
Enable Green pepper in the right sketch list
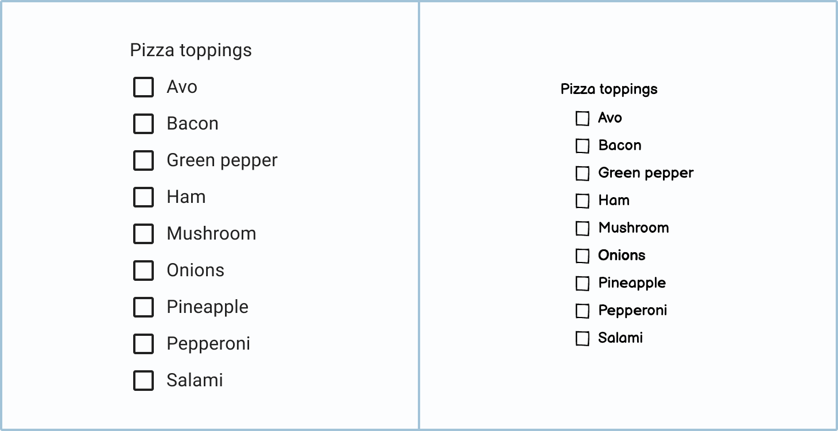[x=583, y=173]
